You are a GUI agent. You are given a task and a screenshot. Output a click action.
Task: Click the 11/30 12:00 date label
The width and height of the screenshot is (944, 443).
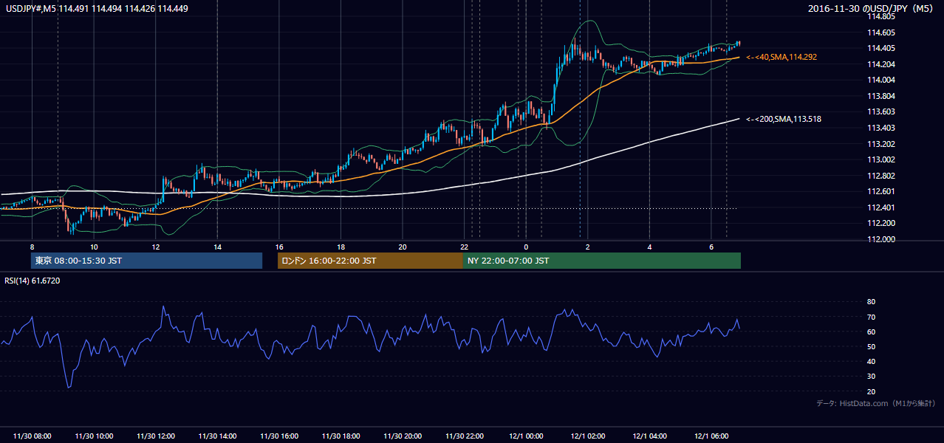pos(156,436)
